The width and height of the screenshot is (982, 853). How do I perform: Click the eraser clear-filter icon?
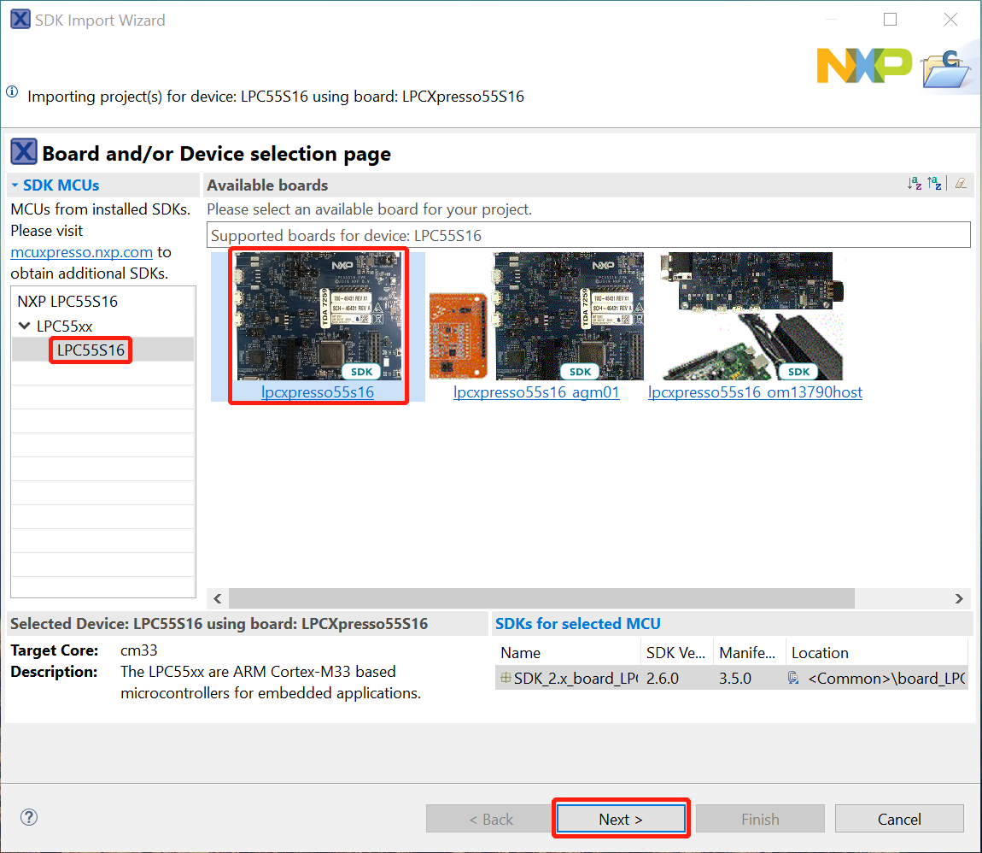pyautogui.click(x=961, y=184)
